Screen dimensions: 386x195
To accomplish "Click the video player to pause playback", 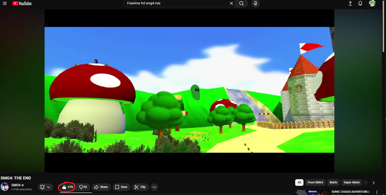I will coord(189,91).
